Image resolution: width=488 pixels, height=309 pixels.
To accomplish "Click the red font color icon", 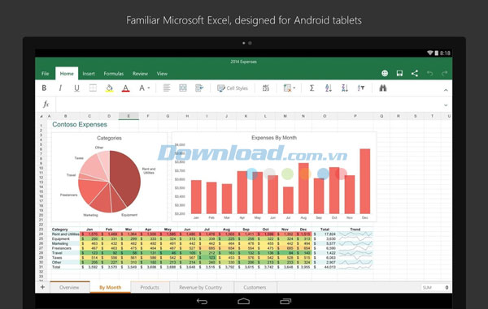I will tap(125, 88).
